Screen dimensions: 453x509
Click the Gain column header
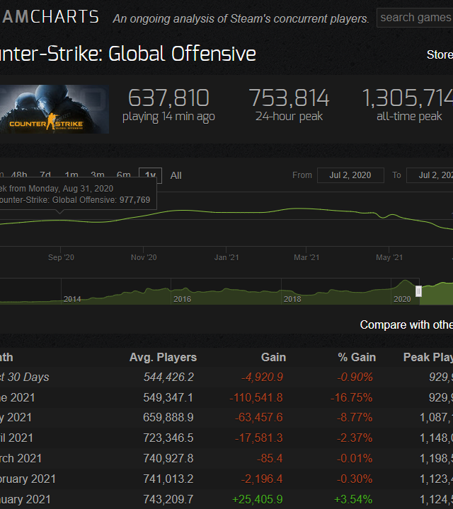[272, 358]
